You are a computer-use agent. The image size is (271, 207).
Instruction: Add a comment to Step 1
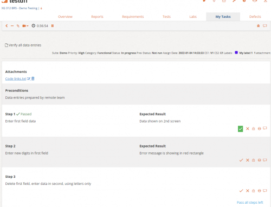click(x=265, y=128)
